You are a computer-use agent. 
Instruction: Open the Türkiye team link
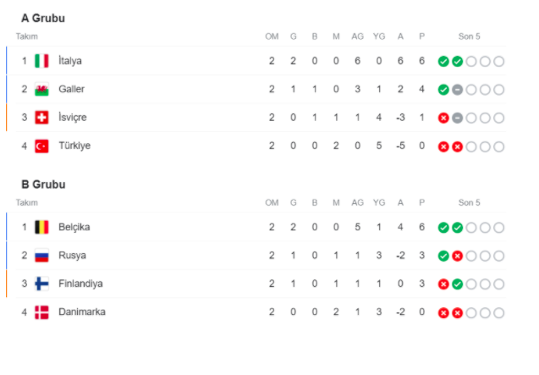pyautogui.click(x=74, y=146)
